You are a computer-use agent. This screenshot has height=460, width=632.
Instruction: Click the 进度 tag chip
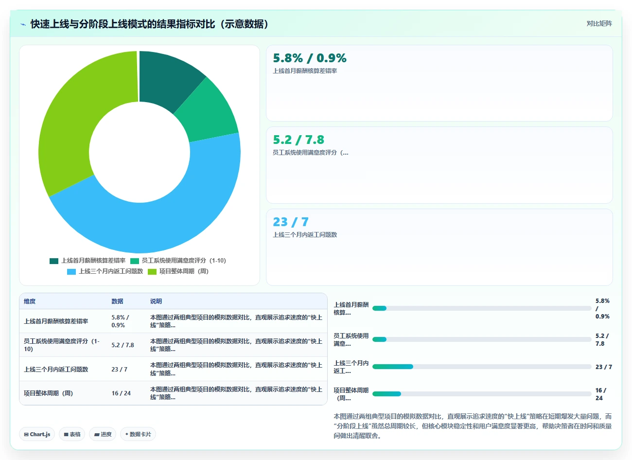103,434
